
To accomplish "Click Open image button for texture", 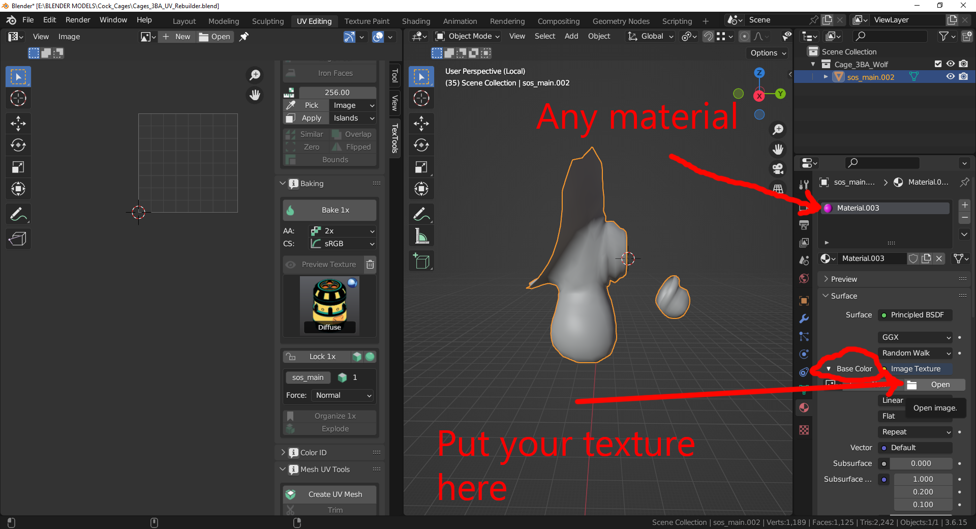I will [x=934, y=385].
